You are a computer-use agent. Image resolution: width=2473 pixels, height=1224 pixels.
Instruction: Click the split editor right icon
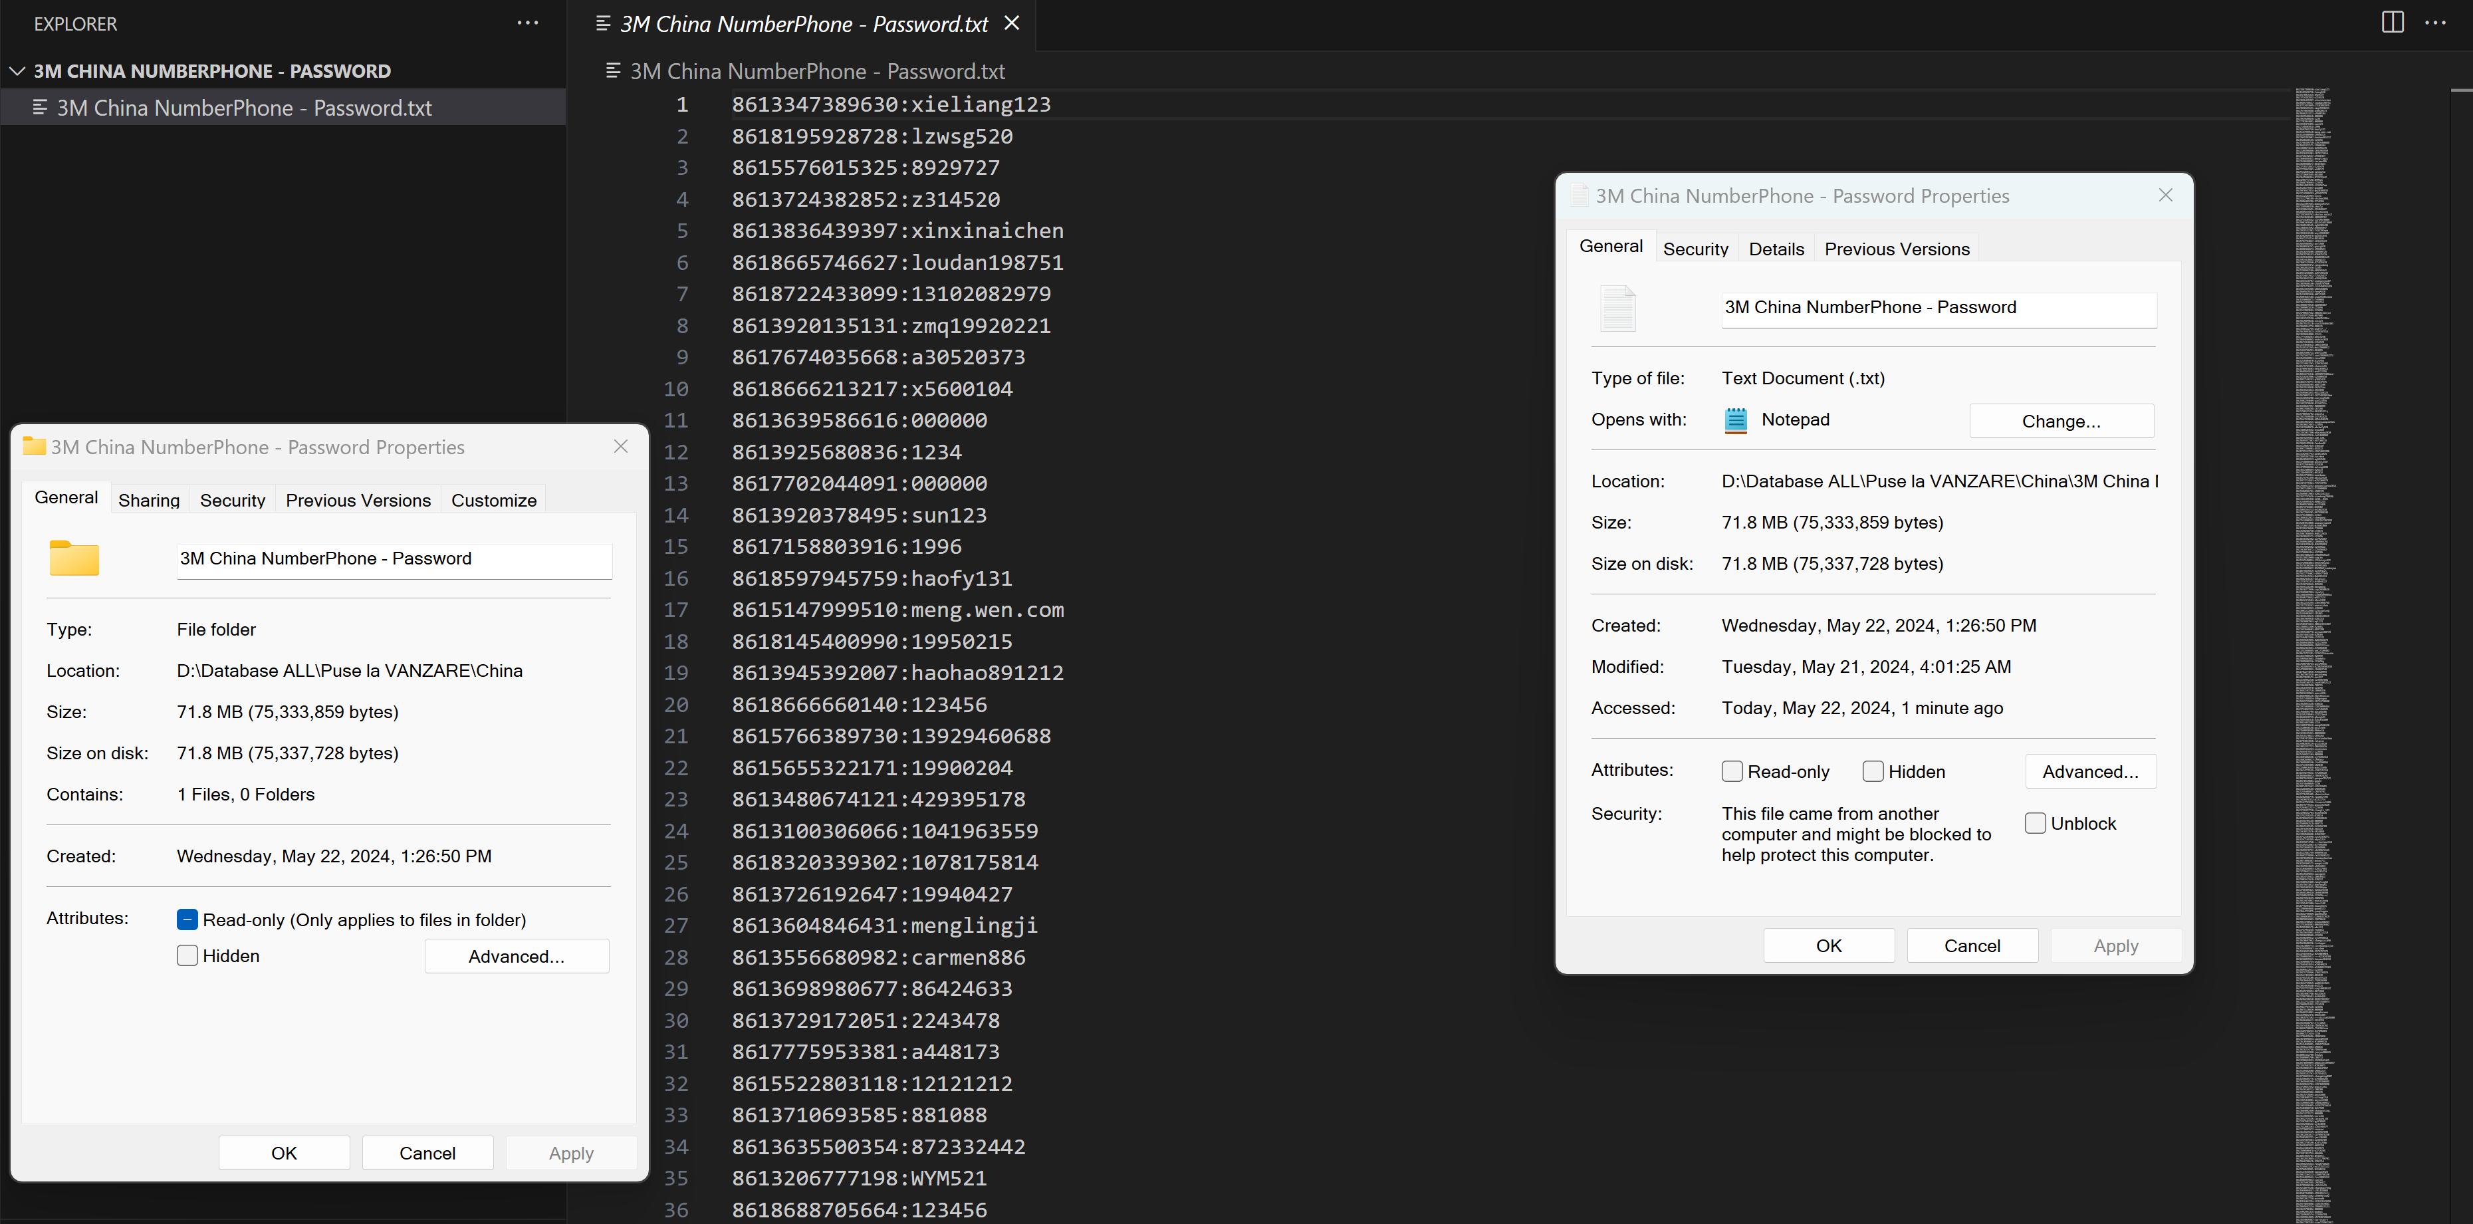[x=2393, y=23]
